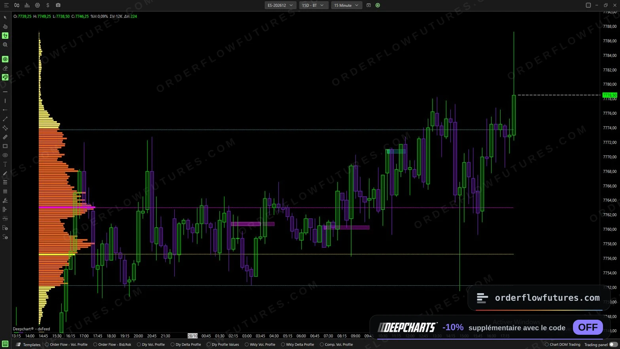The image size is (620, 349).
Task: Toggle drawings visibility eye icon
Action: point(5,59)
